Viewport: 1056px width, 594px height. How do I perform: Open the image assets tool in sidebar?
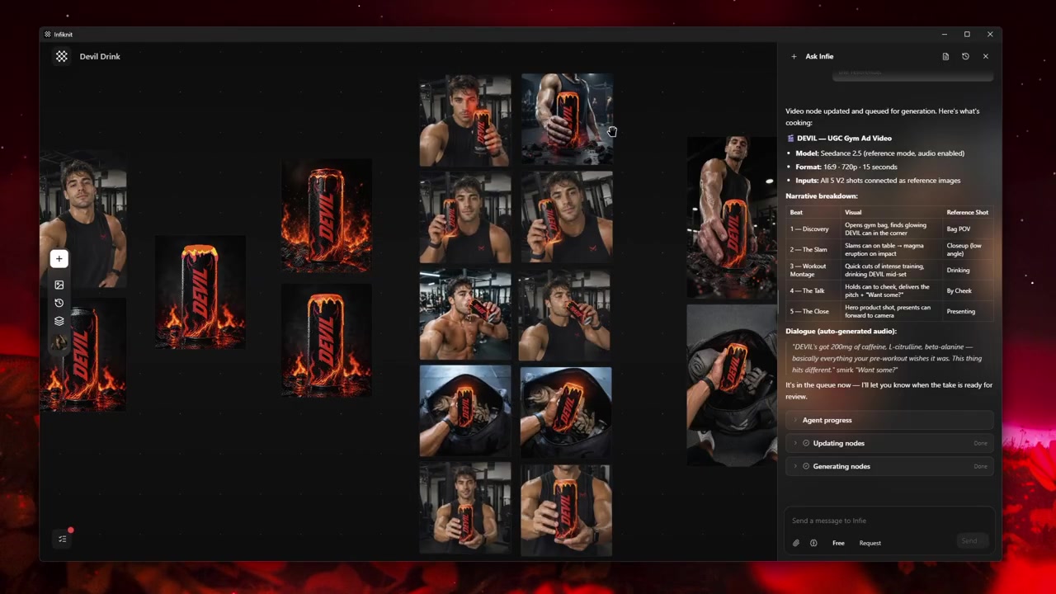click(59, 285)
